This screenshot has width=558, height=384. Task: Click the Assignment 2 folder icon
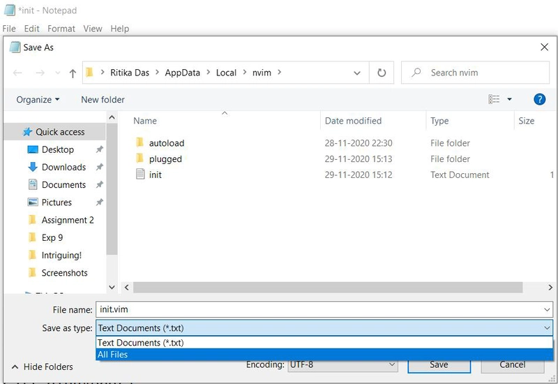pos(32,220)
